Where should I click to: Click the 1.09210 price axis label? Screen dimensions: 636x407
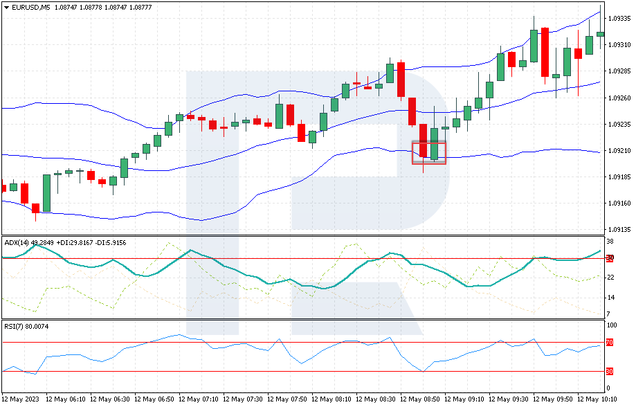pos(619,150)
